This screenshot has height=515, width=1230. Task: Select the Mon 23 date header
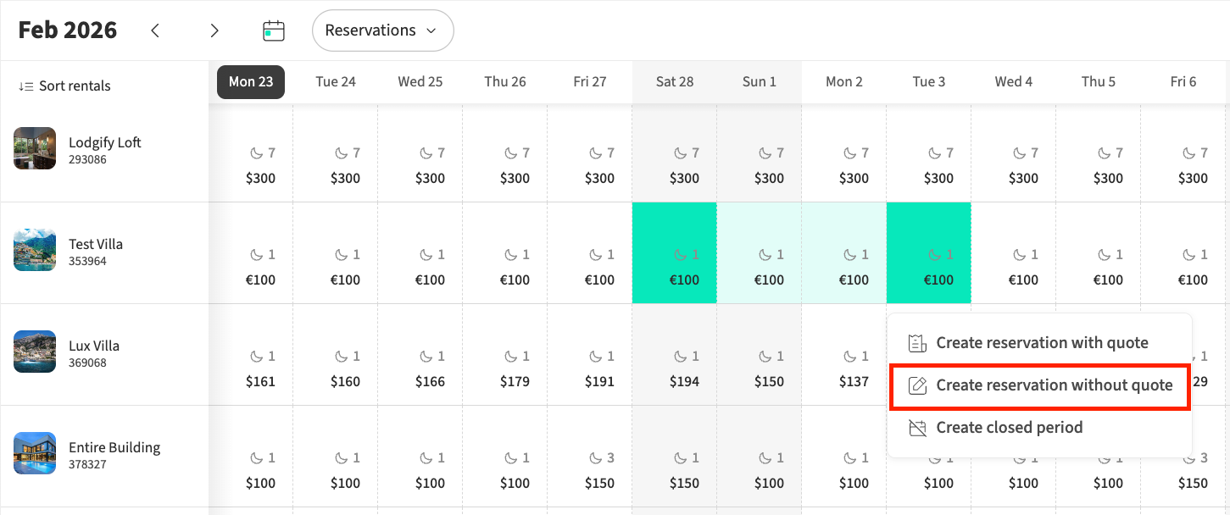[251, 81]
